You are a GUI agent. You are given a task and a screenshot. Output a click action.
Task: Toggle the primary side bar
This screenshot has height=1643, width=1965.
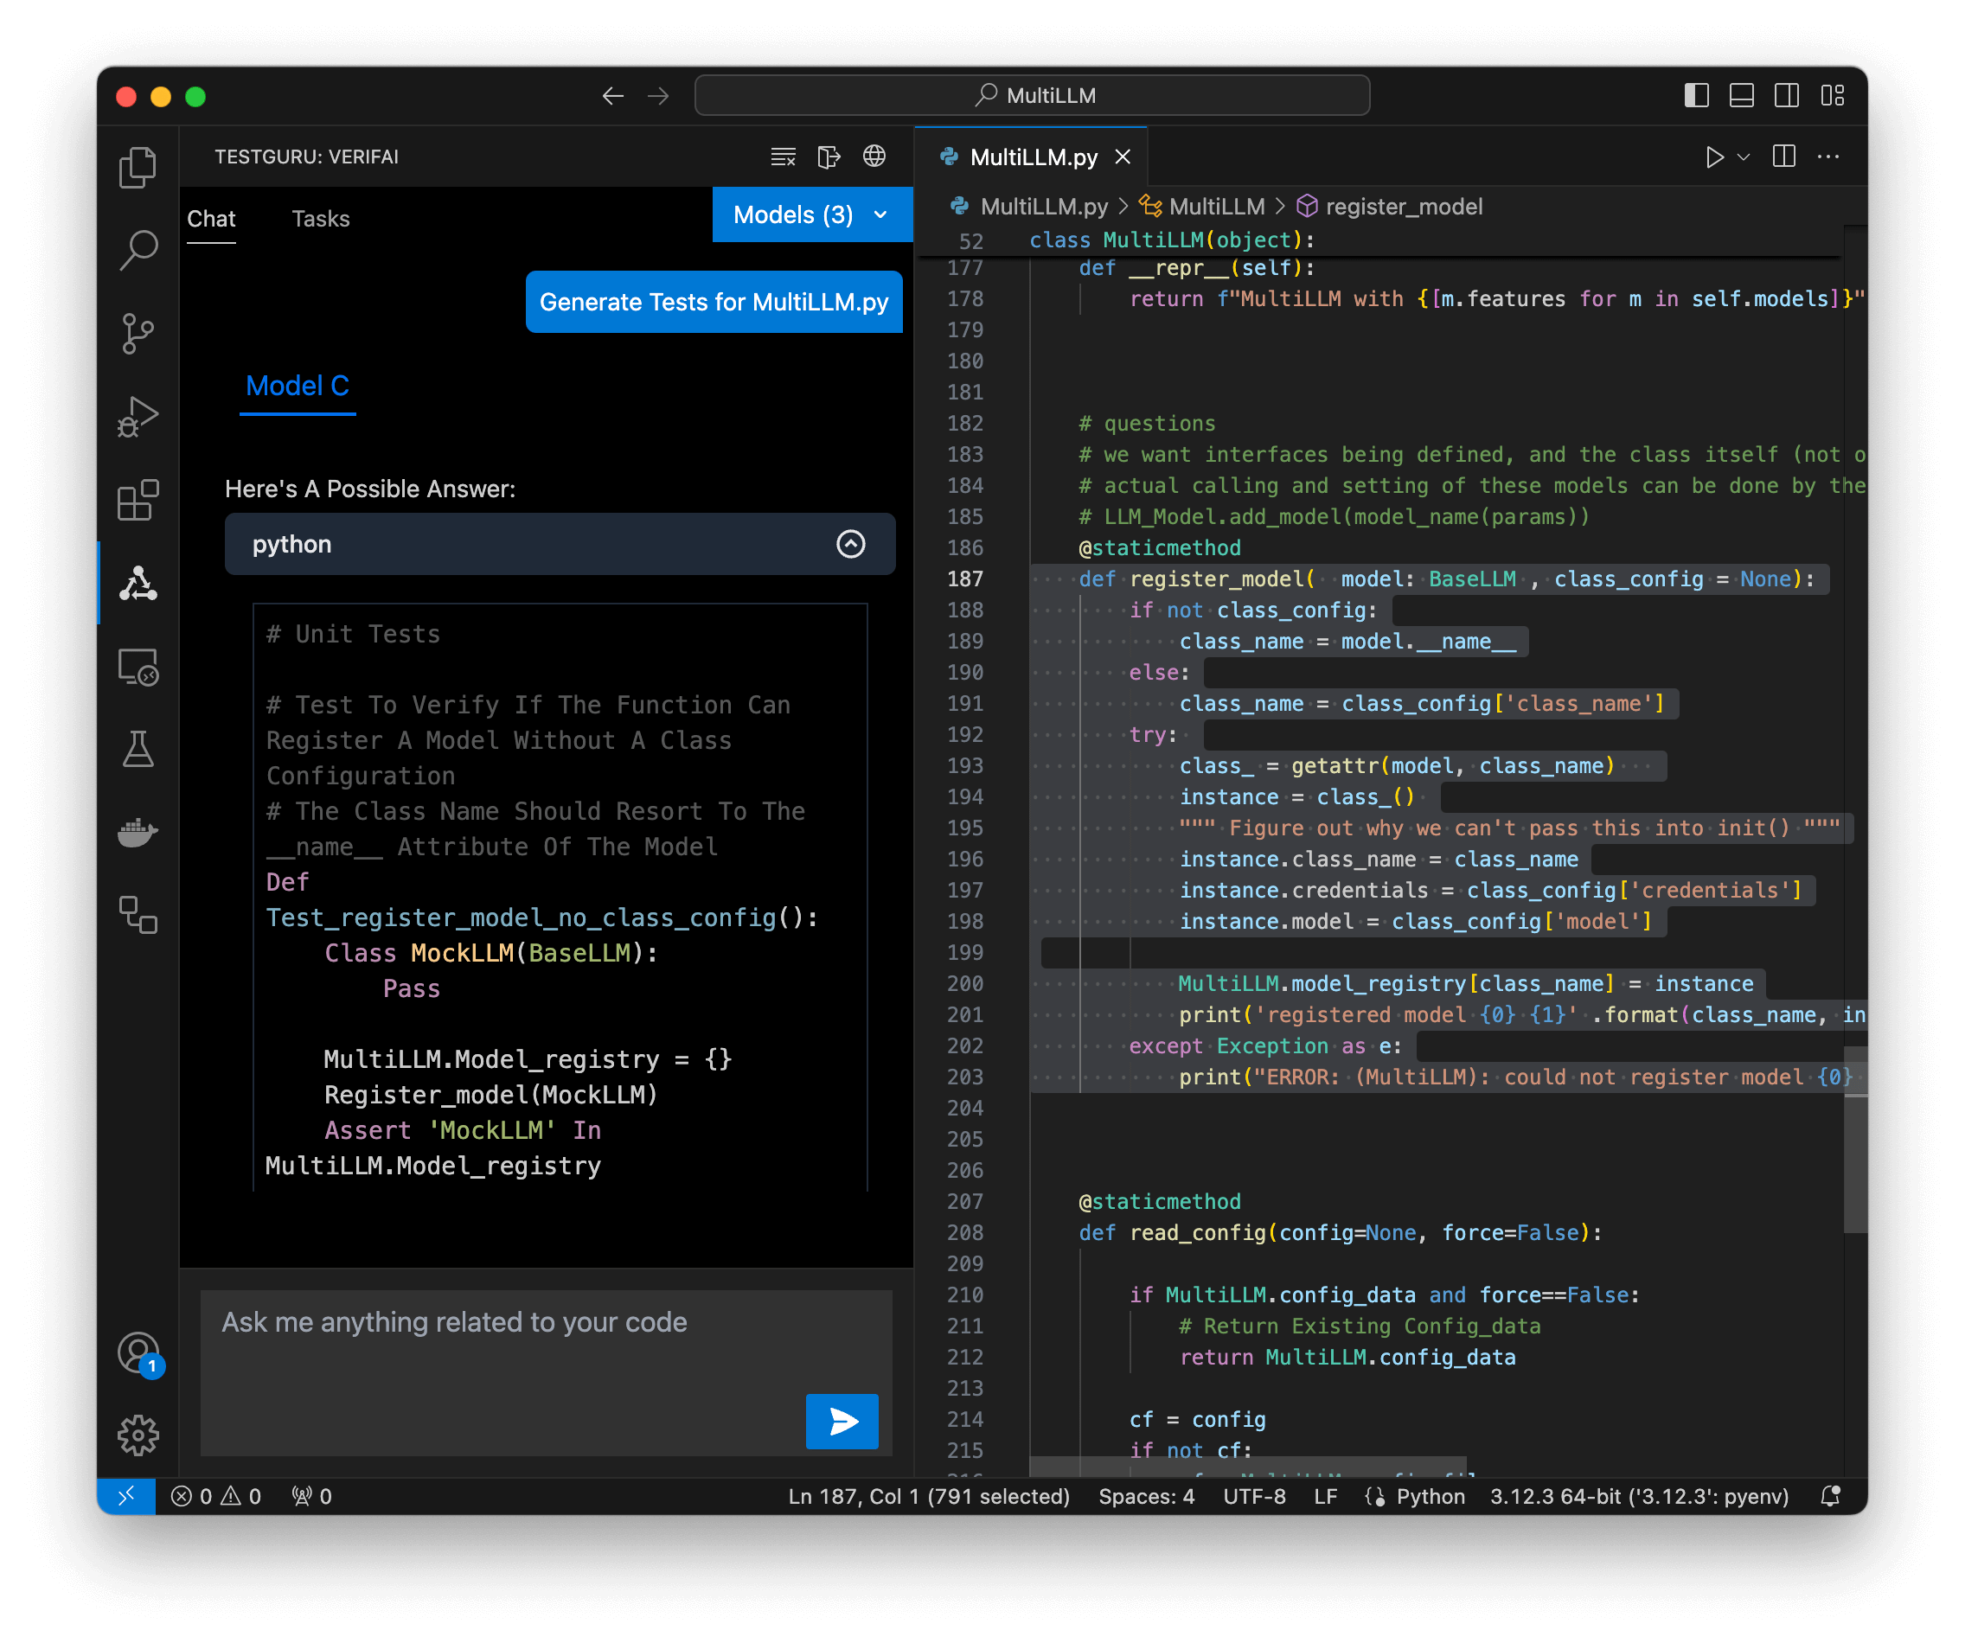click(1696, 95)
